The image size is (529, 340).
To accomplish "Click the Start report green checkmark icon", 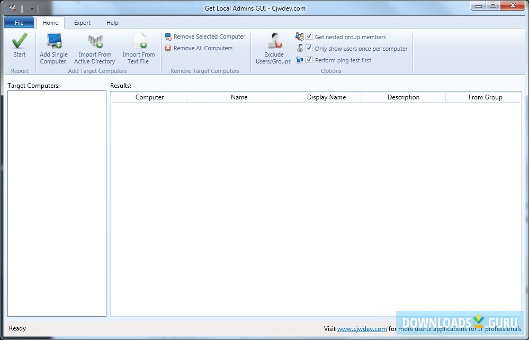I will click(x=19, y=41).
